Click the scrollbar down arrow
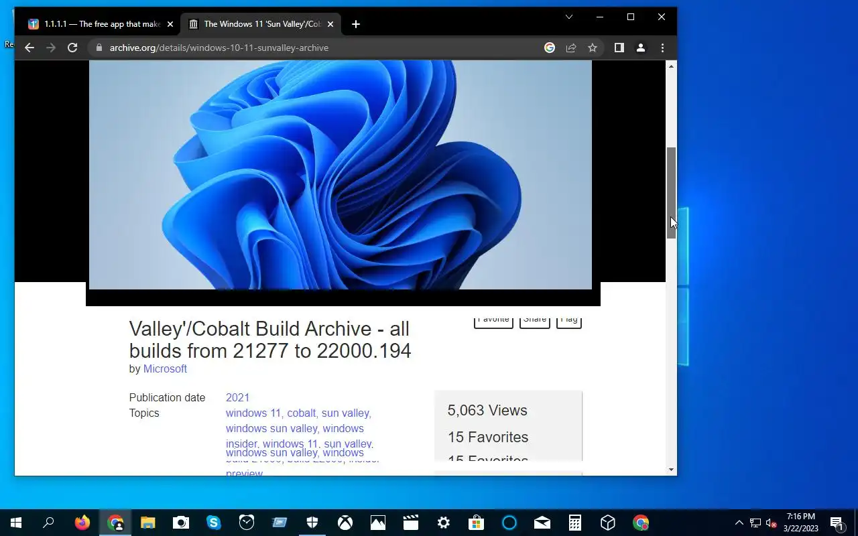 [x=672, y=470]
